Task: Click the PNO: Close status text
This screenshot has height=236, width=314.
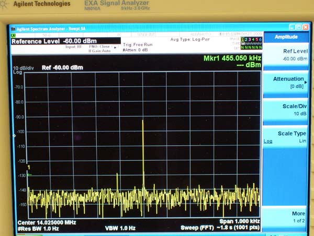Action: pos(99,46)
